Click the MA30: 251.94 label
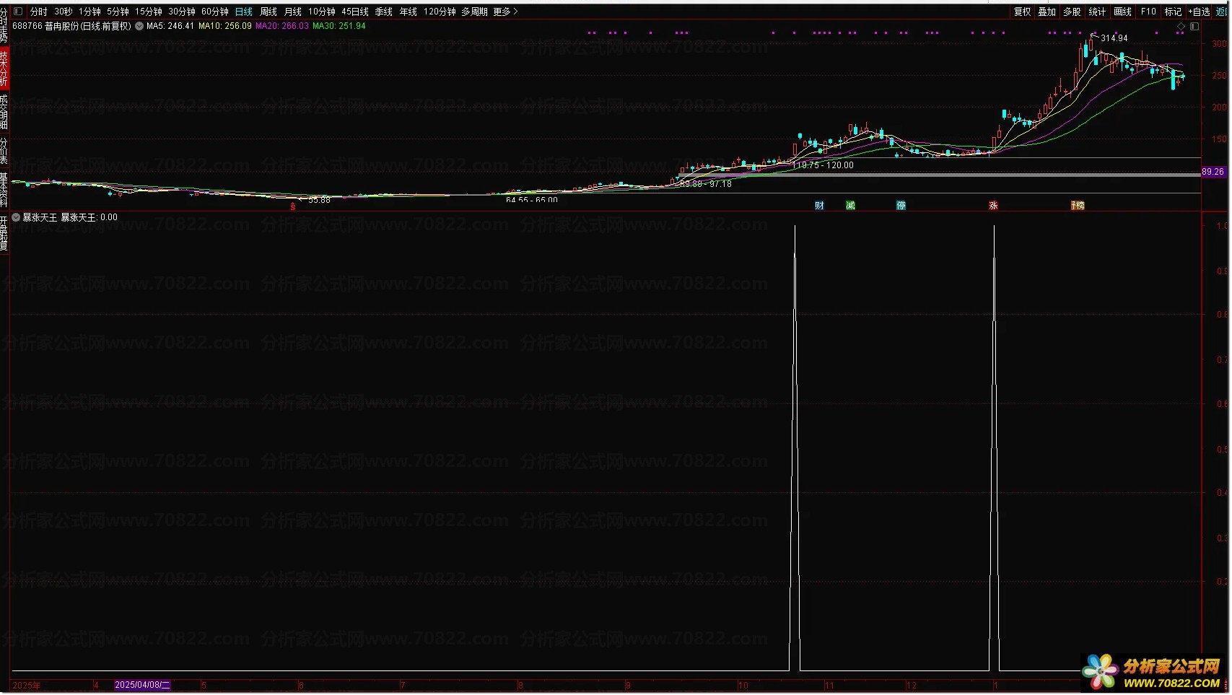 pyautogui.click(x=339, y=26)
